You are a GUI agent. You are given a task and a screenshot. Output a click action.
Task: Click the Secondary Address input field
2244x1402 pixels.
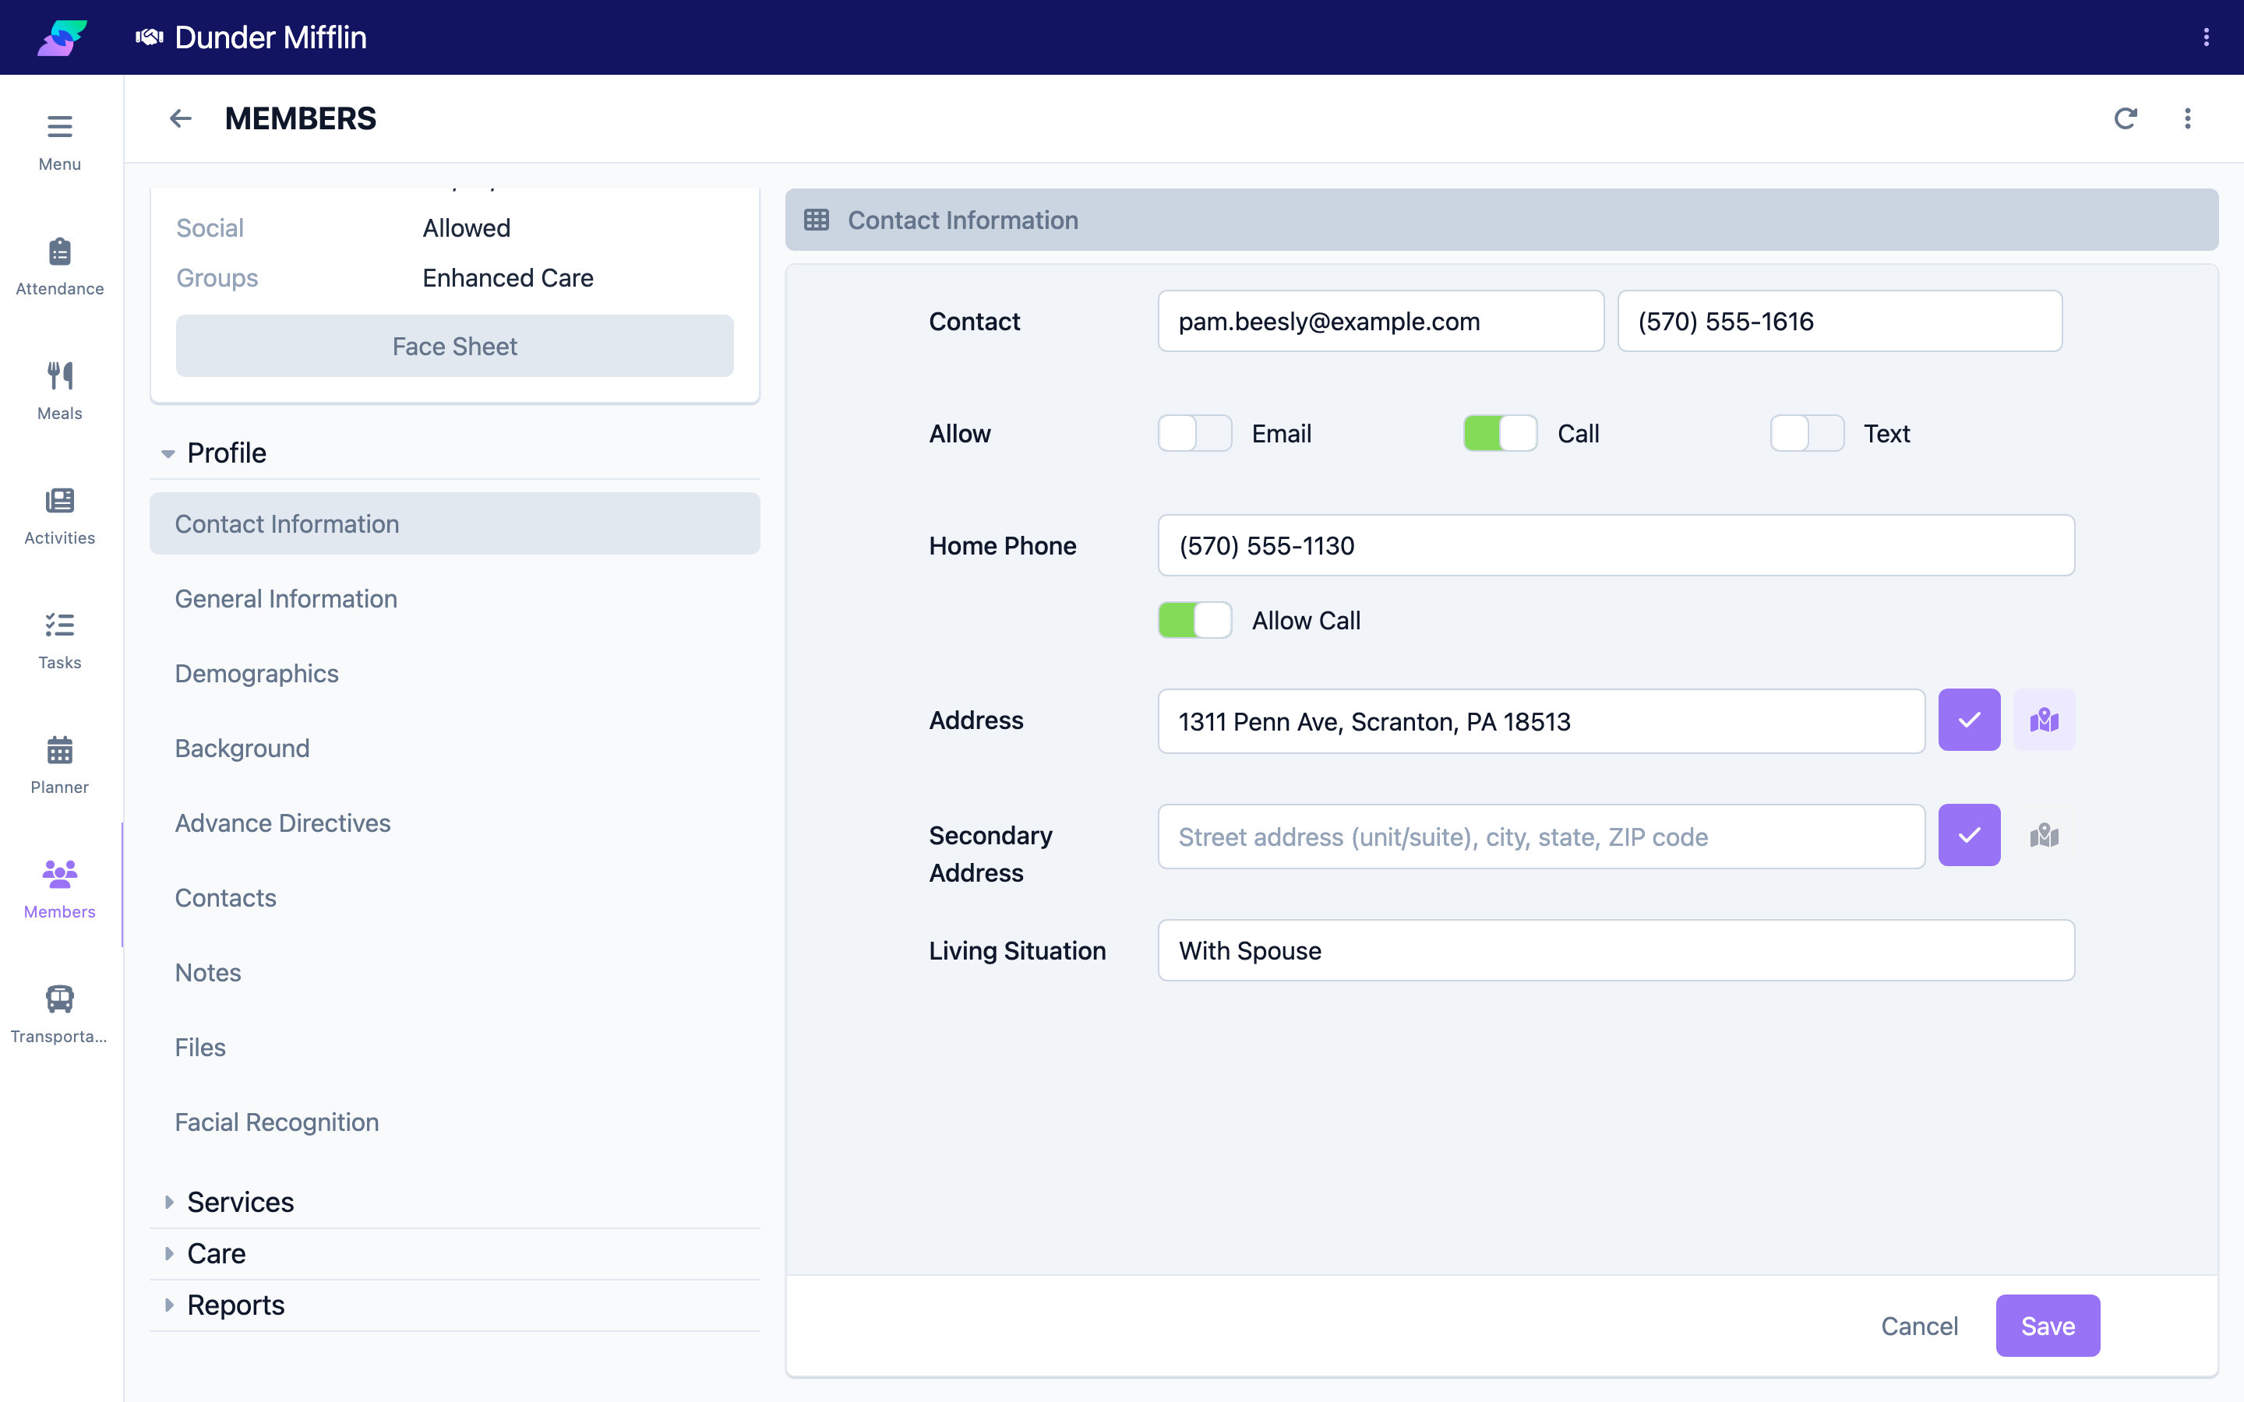(x=1541, y=837)
